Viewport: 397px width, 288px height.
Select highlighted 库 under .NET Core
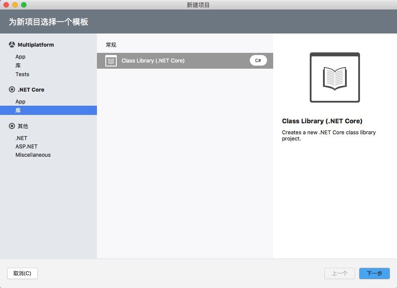(x=48, y=111)
